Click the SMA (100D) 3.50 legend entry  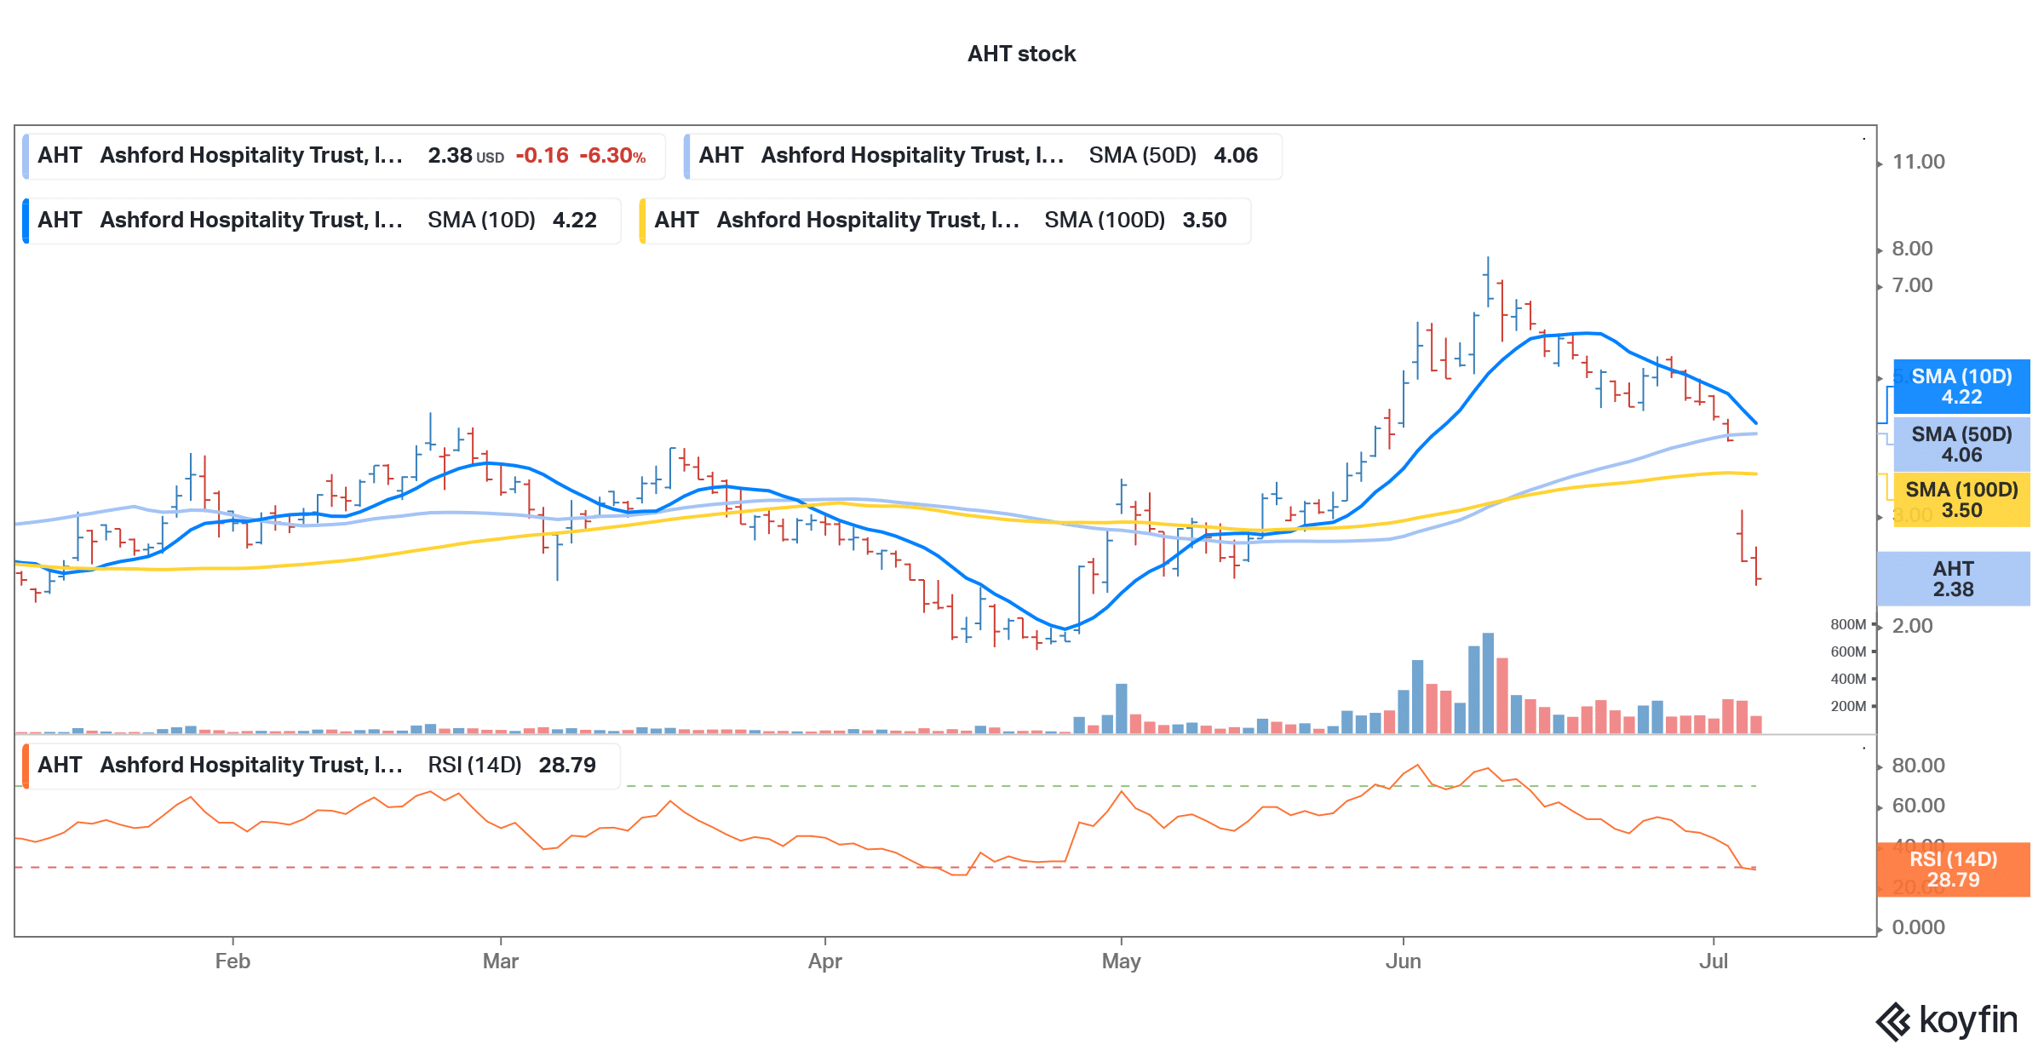[x=945, y=221]
